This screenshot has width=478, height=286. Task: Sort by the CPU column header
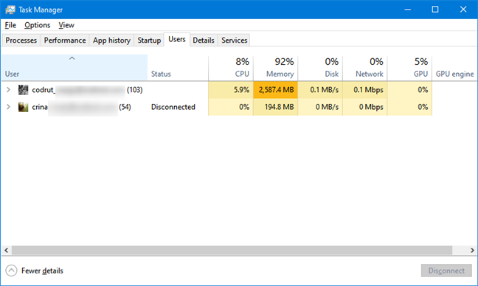[231, 68]
